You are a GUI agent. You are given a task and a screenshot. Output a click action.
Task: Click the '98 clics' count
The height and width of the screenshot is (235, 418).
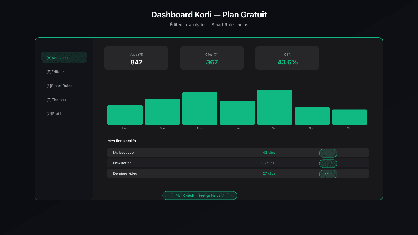(x=268, y=163)
